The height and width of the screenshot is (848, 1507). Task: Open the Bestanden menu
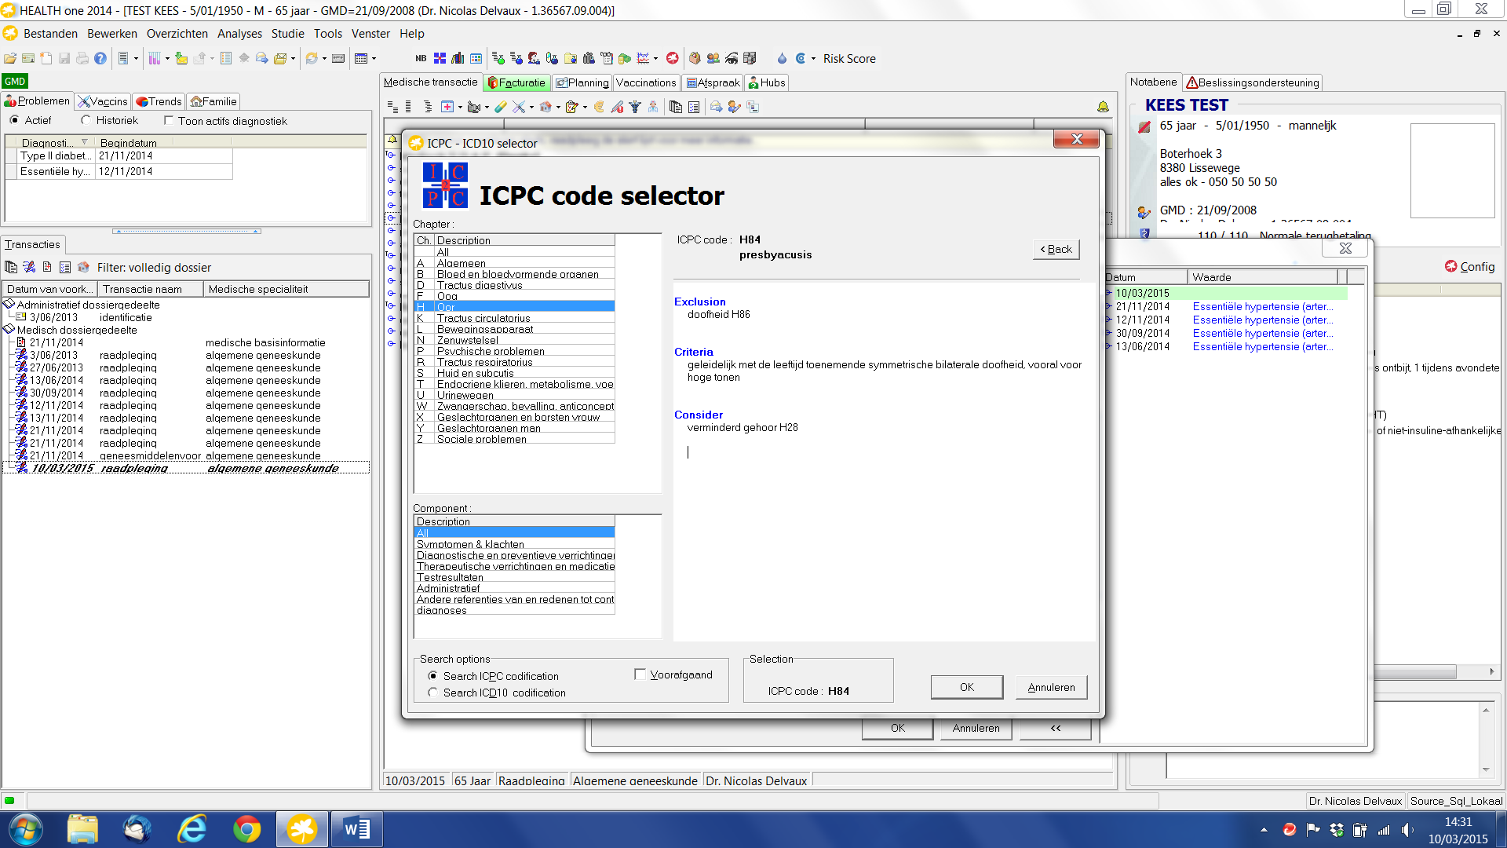pyautogui.click(x=50, y=34)
